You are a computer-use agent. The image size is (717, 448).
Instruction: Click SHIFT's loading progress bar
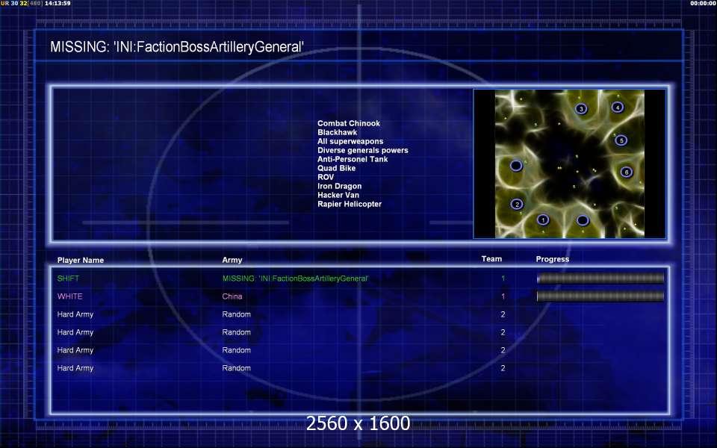pyautogui.click(x=600, y=279)
